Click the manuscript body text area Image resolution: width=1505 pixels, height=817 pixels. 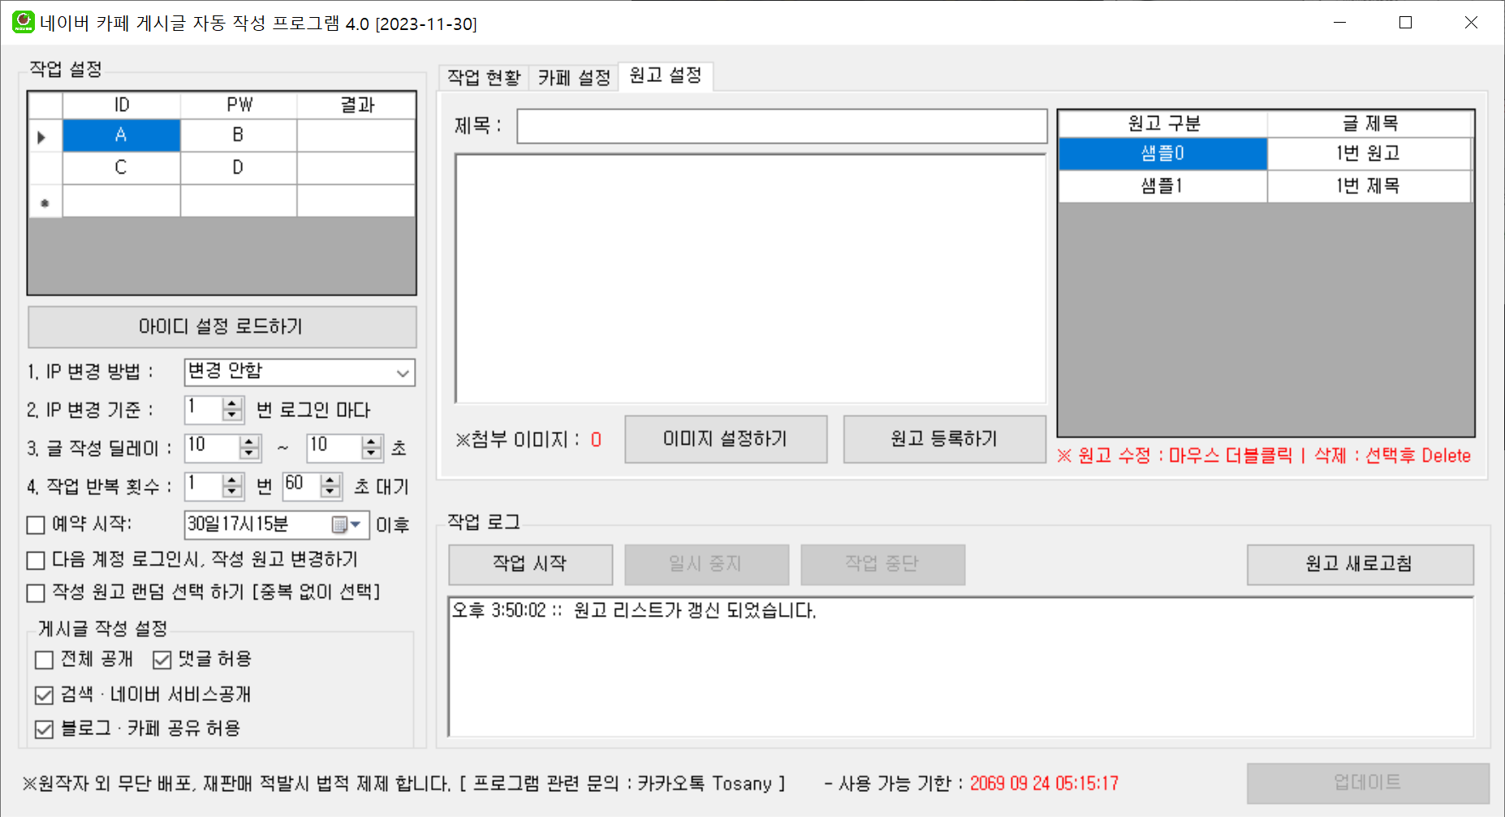click(x=751, y=278)
